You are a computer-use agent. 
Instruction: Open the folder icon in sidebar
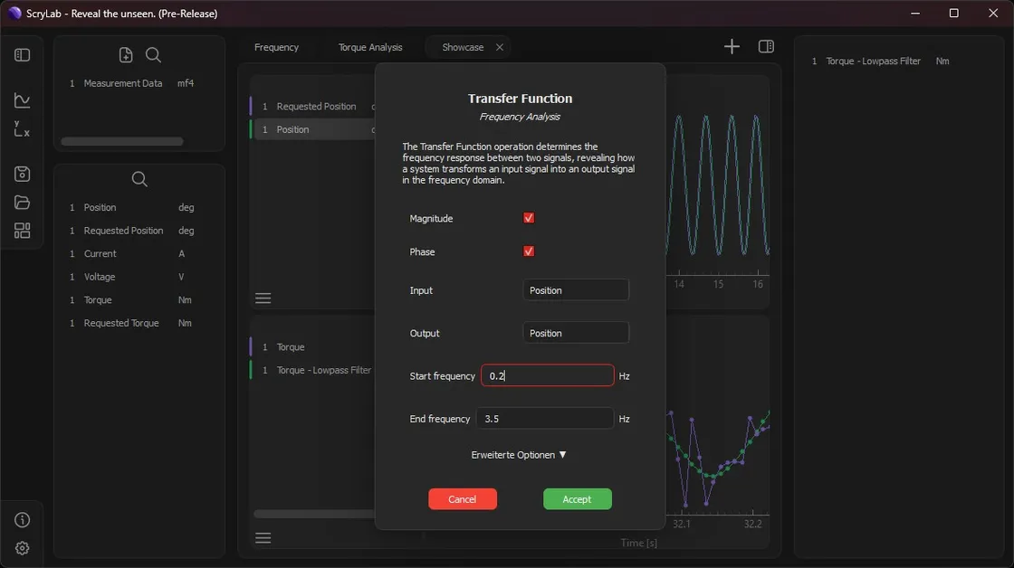pos(23,203)
